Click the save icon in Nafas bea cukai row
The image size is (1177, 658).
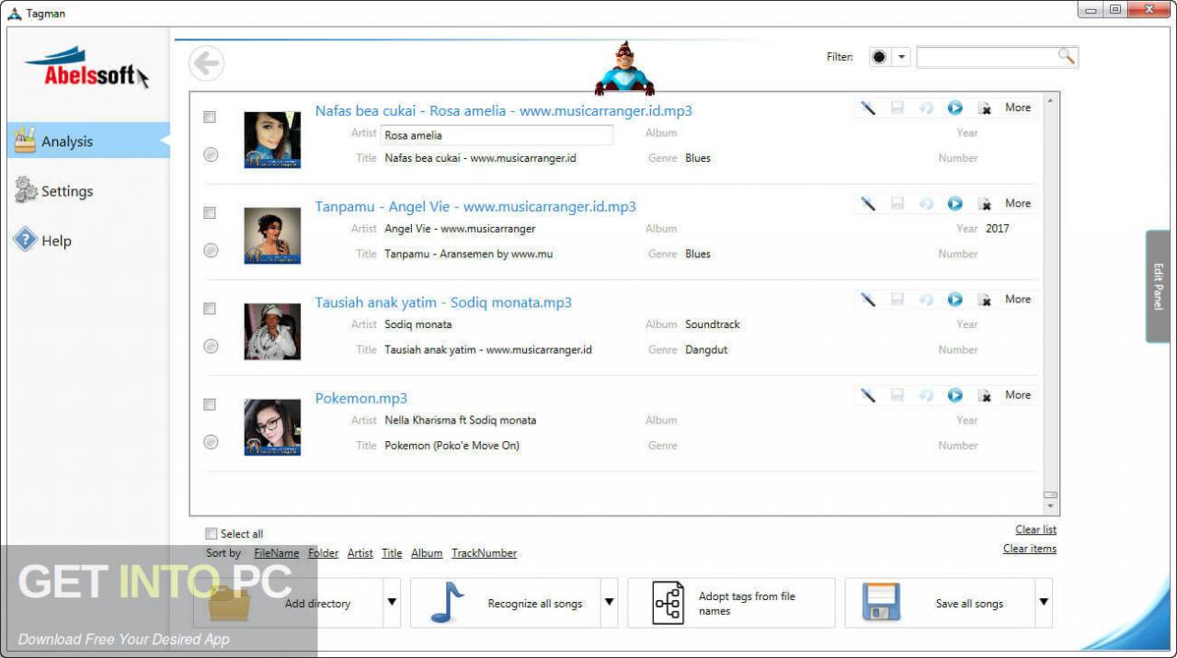coord(897,108)
